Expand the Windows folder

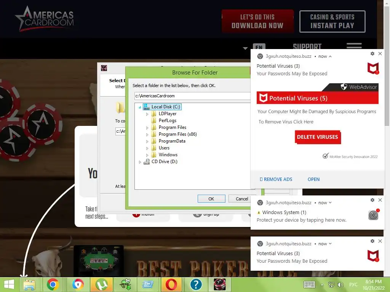[x=147, y=155]
